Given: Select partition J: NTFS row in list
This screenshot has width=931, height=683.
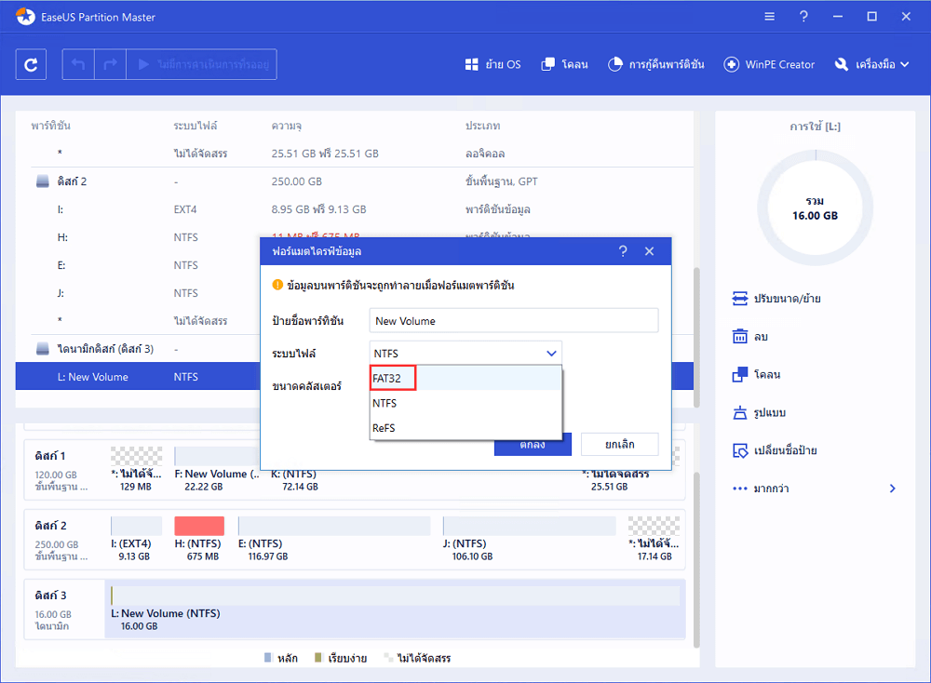Looking at the screenshot, I should tap(138, 293).
